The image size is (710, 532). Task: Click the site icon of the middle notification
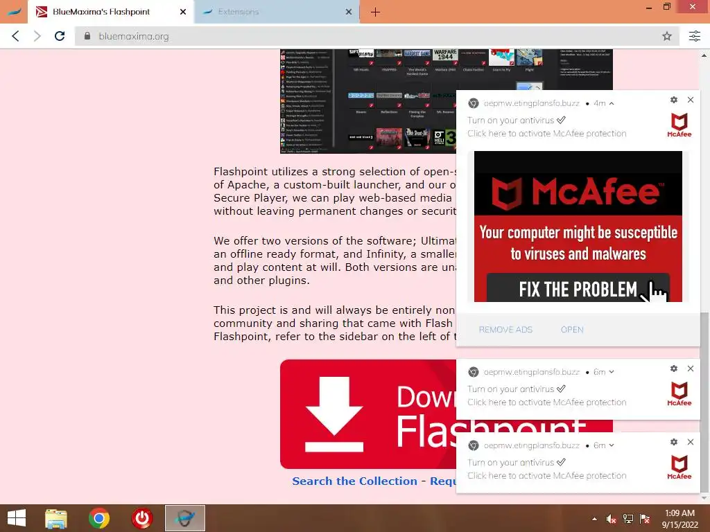(x=474, y=372)
